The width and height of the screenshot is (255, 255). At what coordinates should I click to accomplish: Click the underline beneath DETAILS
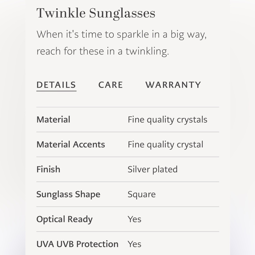[56, 91]
